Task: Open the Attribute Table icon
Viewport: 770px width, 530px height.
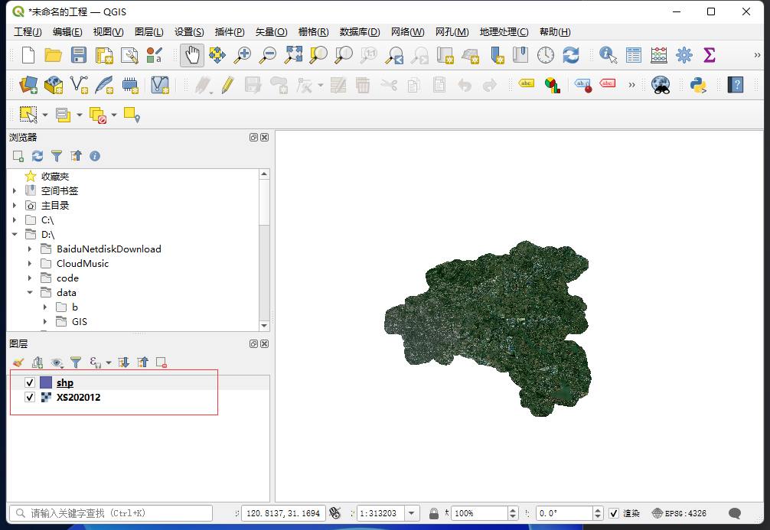Action: 634,55
